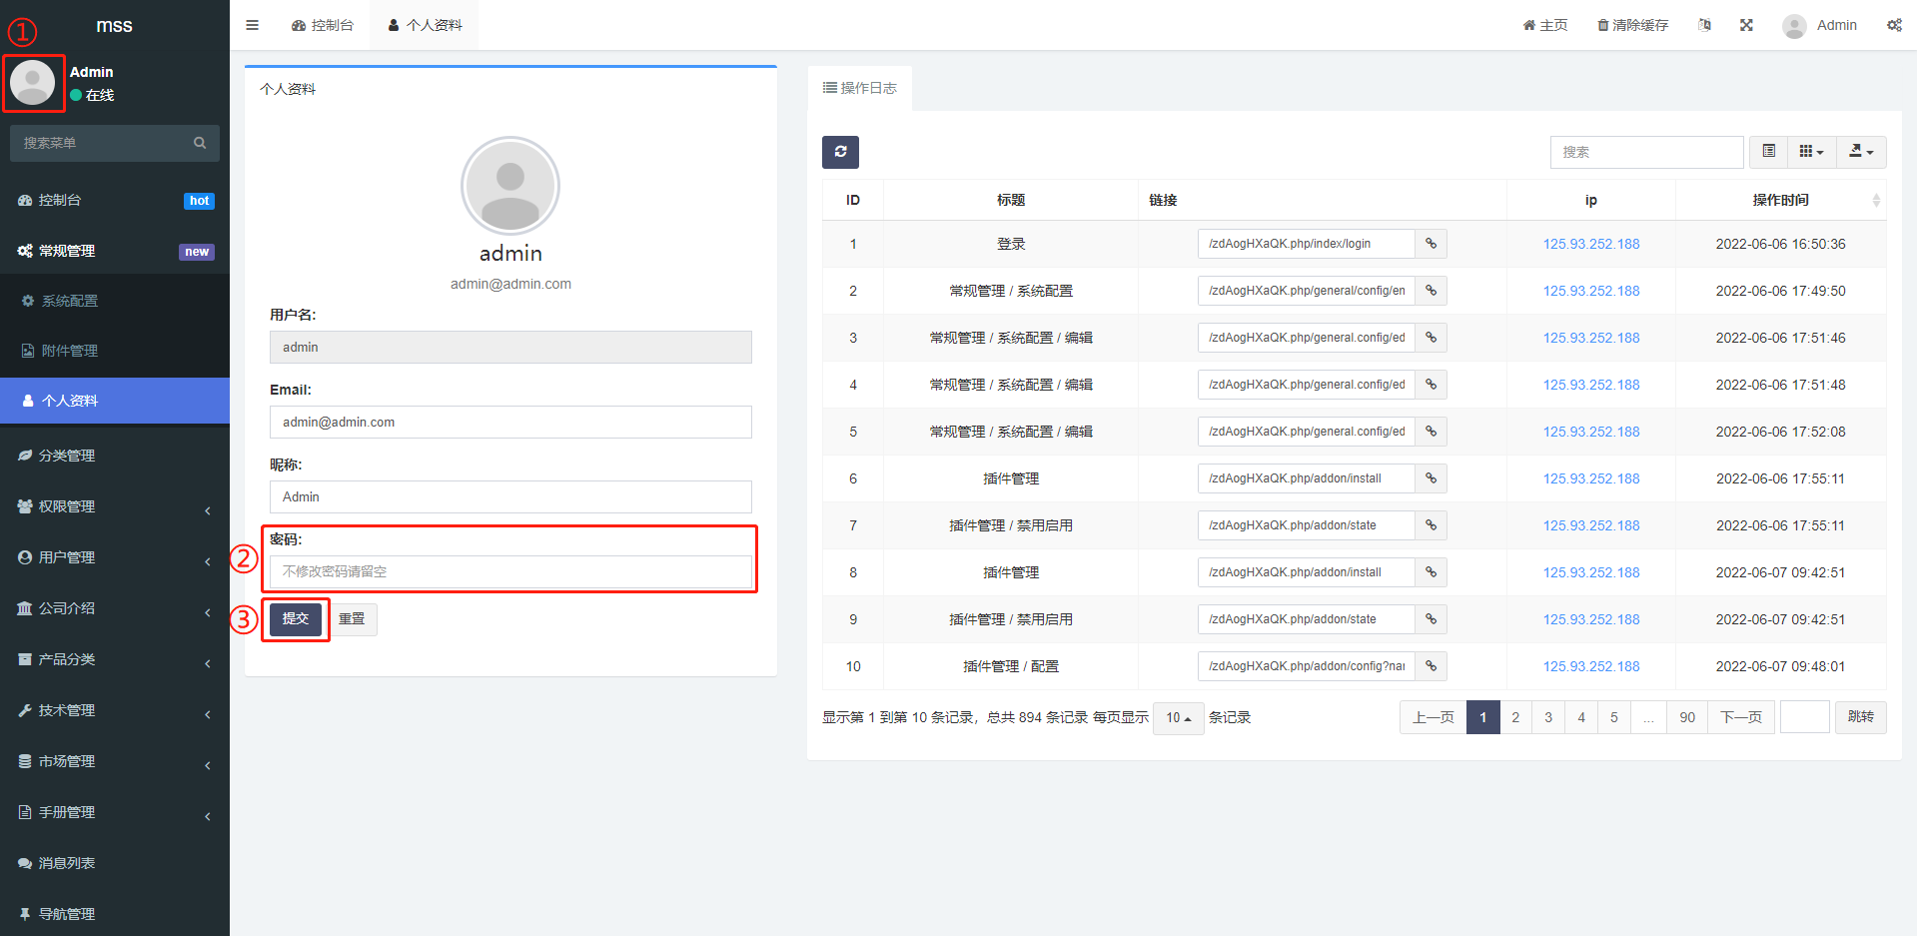The image size is (1917, 936).
Task: Click the link icon in log row 1
Action: [x=1431, y=244]
